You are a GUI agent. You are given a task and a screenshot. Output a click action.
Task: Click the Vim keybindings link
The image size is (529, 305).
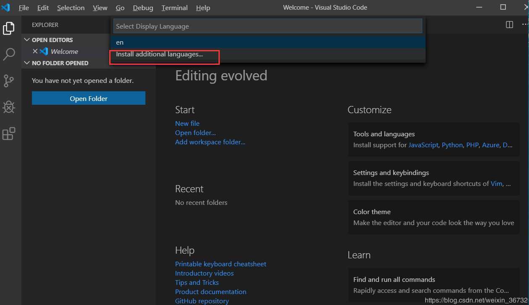(496, 183)
